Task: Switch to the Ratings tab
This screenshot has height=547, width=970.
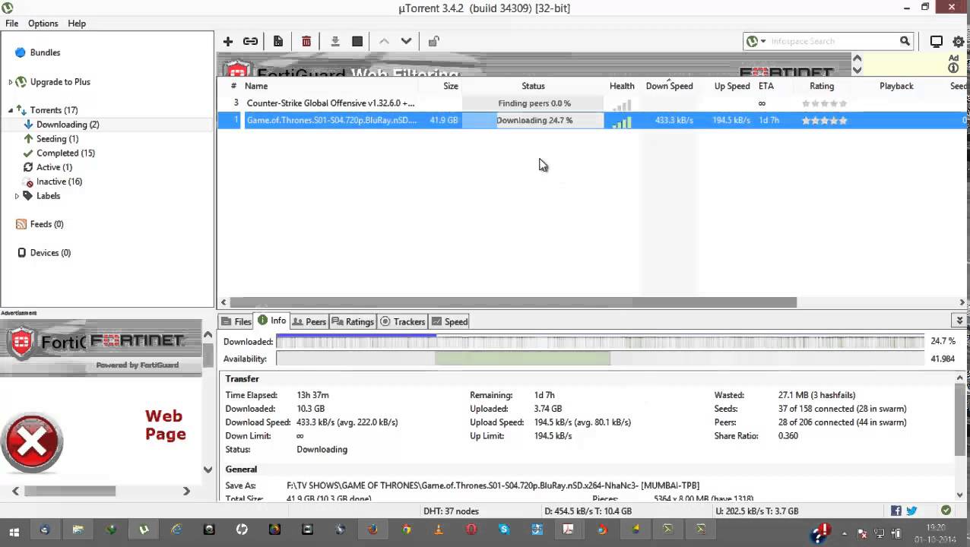Action: pyautogui.click(x=353, y=321)
